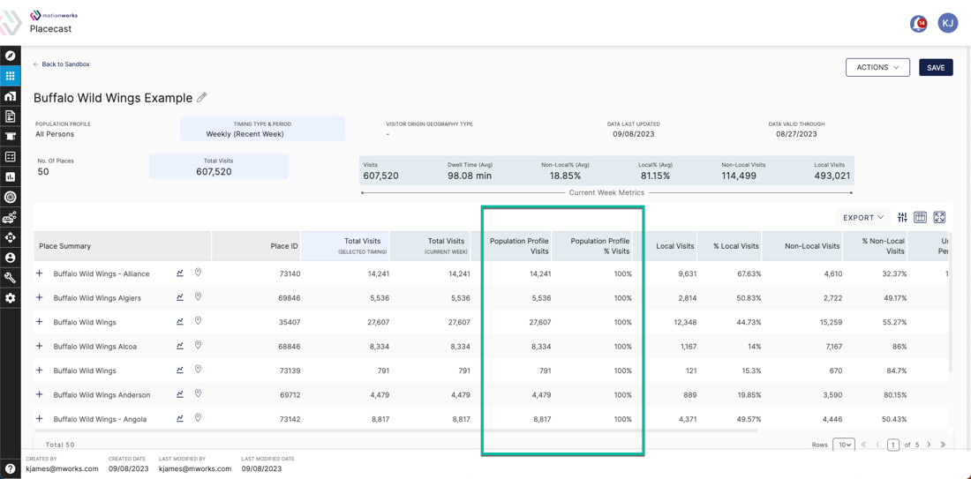Image resolution: width=971 pixels, height=479 pixels.
Task: Open the compass explore icon in sidebar
Action: tap(10, 56)
